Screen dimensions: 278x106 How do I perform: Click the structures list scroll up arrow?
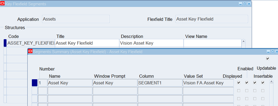[244, 41]
